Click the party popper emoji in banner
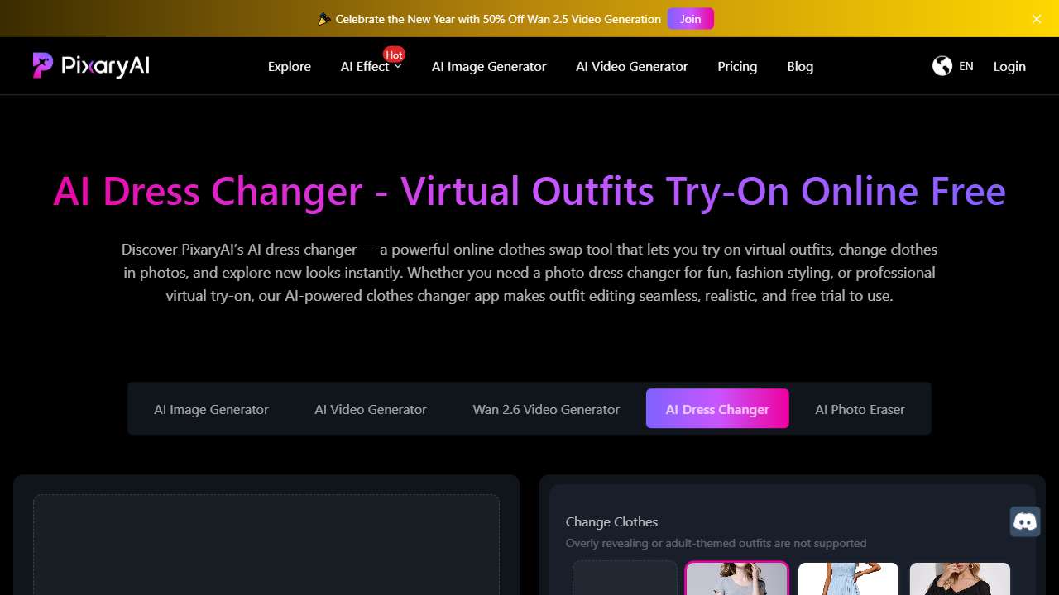Screen dimensions: 1059x595 point(324,19)
